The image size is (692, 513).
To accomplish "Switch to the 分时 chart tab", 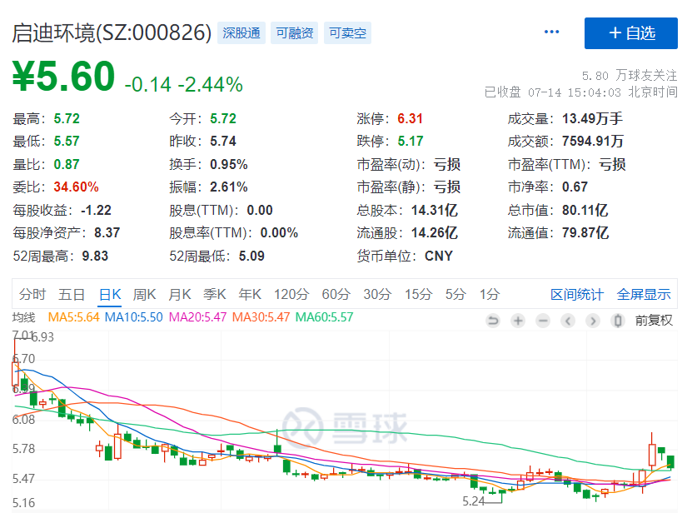I will (32, 294).
